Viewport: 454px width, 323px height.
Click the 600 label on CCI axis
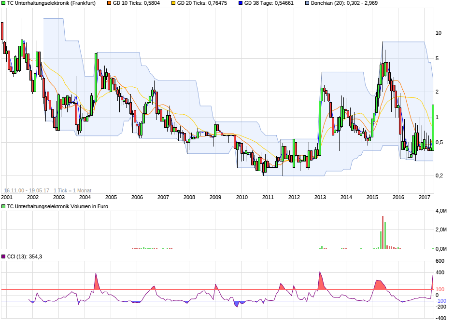click(440, 261)
